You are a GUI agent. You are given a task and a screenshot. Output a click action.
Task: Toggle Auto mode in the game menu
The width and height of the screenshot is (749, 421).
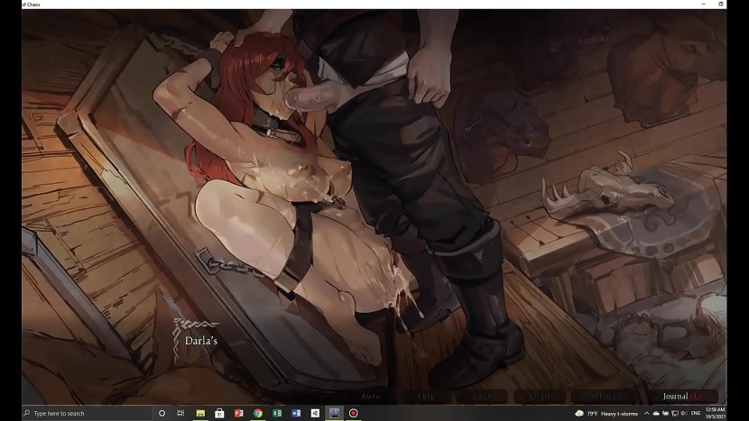[x=371, y=396]
